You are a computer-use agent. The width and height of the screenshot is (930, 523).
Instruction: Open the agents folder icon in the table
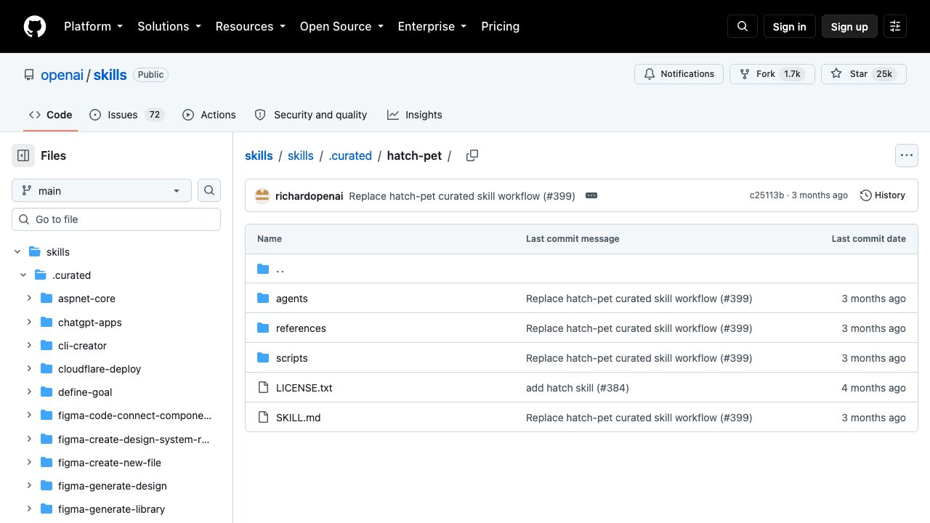pos(263,299)
